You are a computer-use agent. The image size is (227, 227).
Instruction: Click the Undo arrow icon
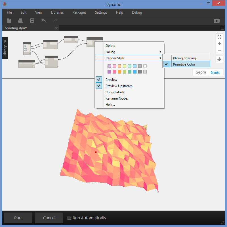44,20
